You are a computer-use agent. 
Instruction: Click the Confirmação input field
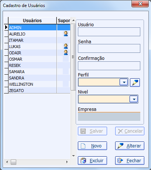click(109, 66)
